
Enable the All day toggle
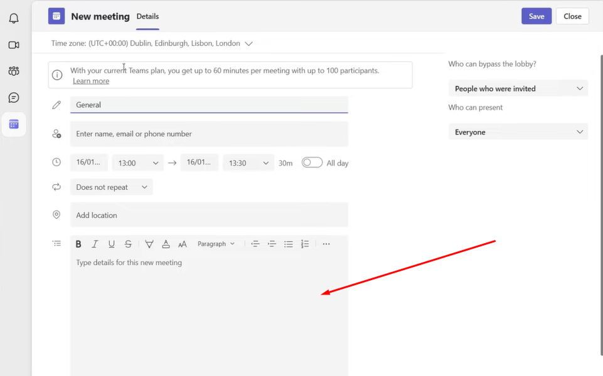tap(312, 163)
